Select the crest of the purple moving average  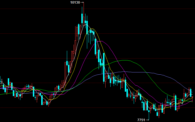point(123,72)
